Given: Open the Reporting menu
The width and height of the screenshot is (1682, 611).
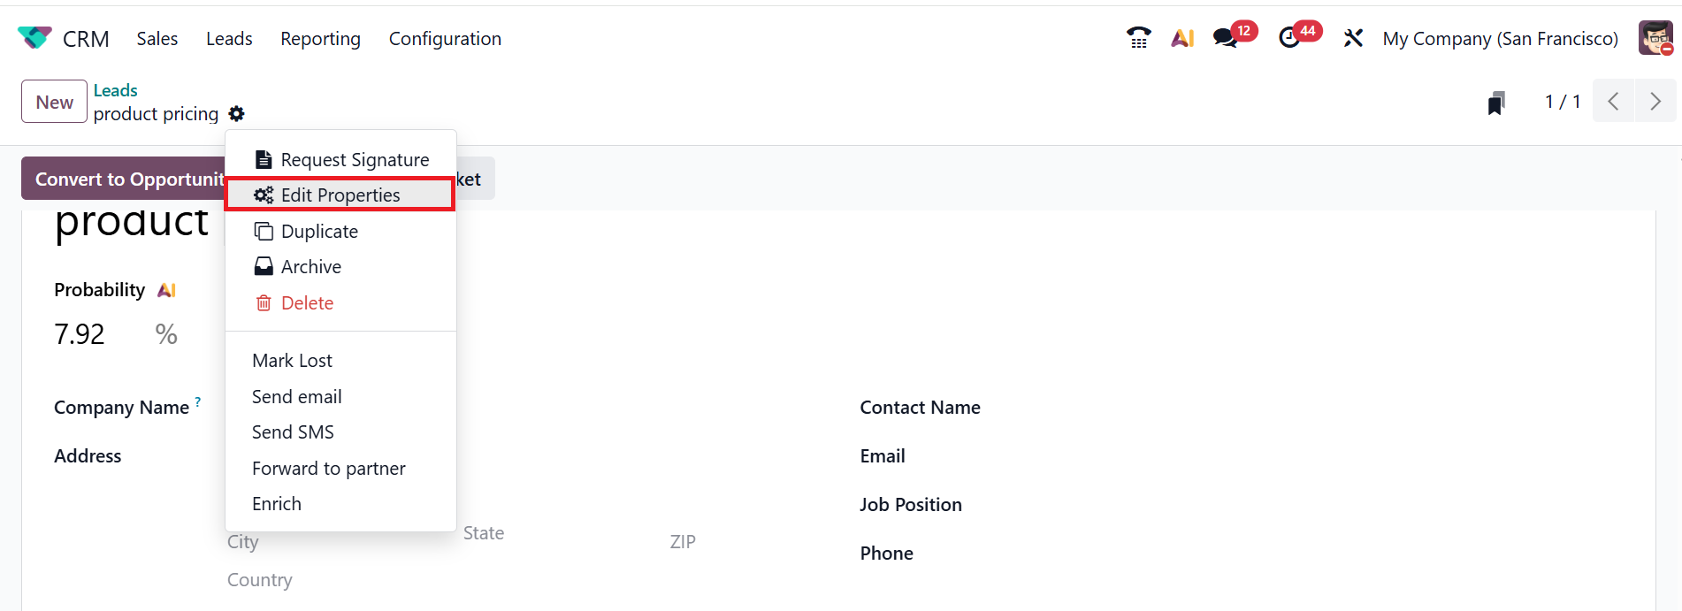Looking at the screenshot, I should pyautogui.click(x=320, y=39).
